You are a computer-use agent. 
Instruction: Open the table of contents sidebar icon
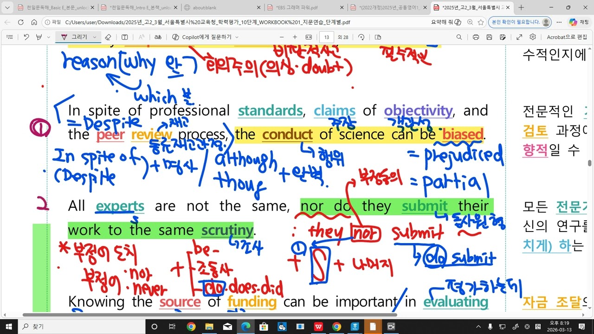click(x=10, y=37)
